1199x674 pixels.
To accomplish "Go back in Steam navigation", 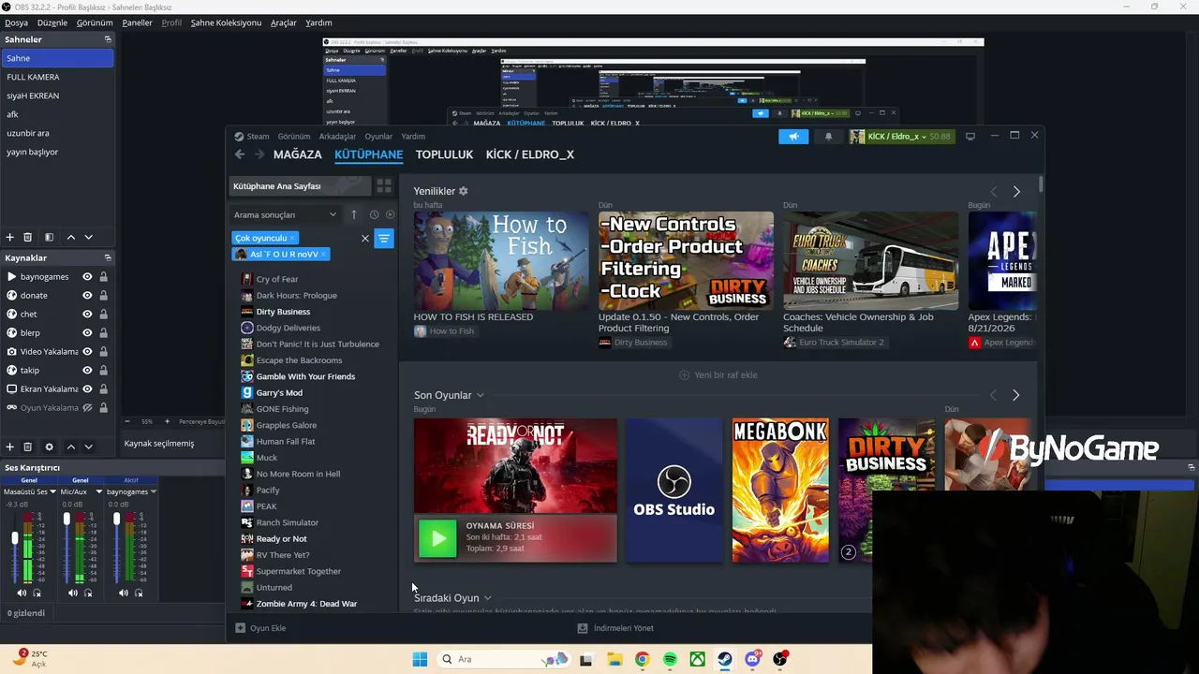I will [240, 154].
